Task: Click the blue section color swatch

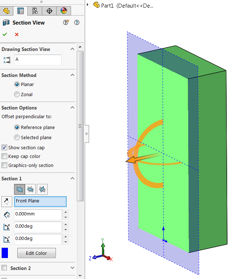Action: pos(5,253)
